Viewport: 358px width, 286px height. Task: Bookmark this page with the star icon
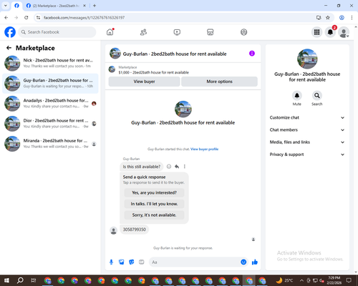pyautogui.click(x=328, y=18)
